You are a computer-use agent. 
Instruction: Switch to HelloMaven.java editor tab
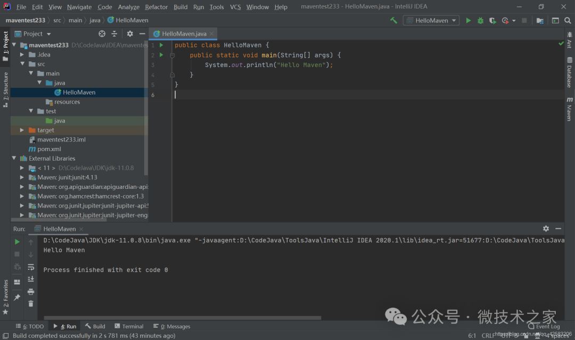point(184,34)
